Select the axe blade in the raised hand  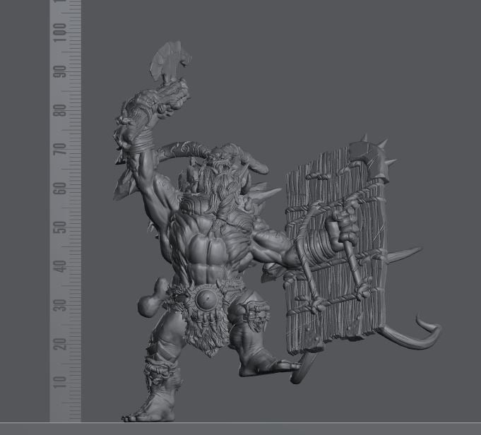coord(167,61)
